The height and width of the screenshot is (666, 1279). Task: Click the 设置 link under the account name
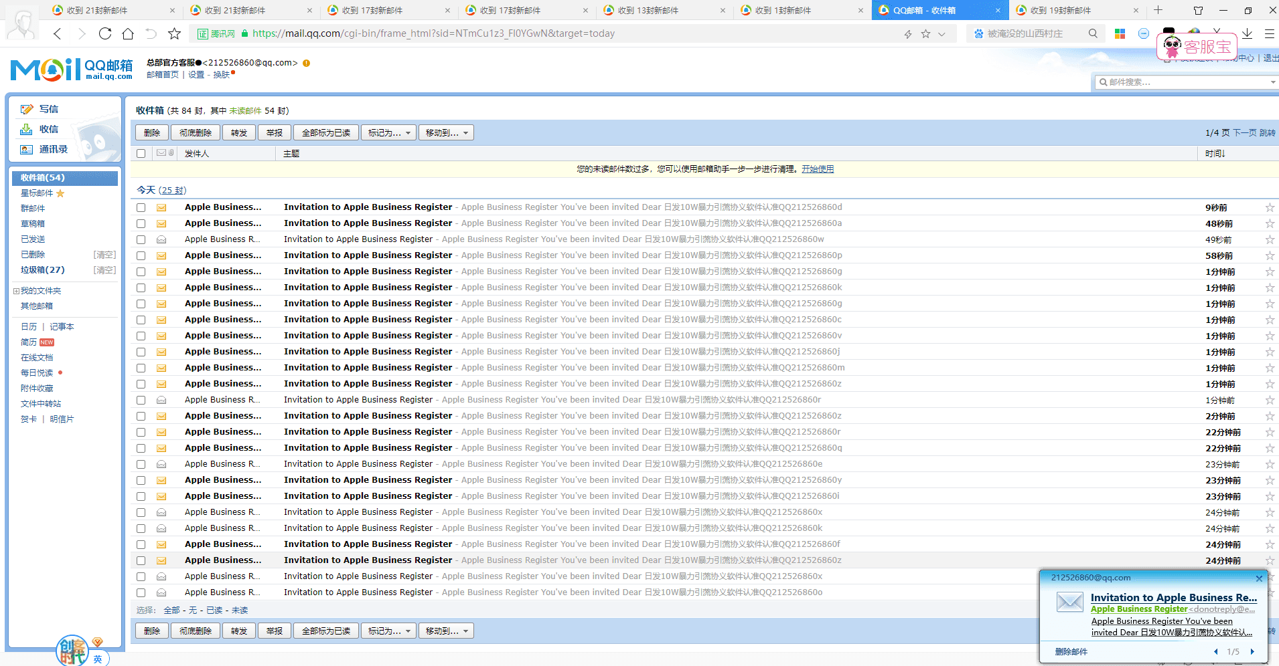pos(196,75)
